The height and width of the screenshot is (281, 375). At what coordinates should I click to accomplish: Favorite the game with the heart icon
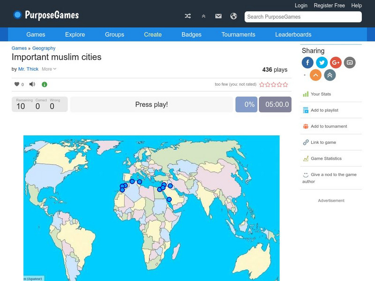tap(17, 85)
